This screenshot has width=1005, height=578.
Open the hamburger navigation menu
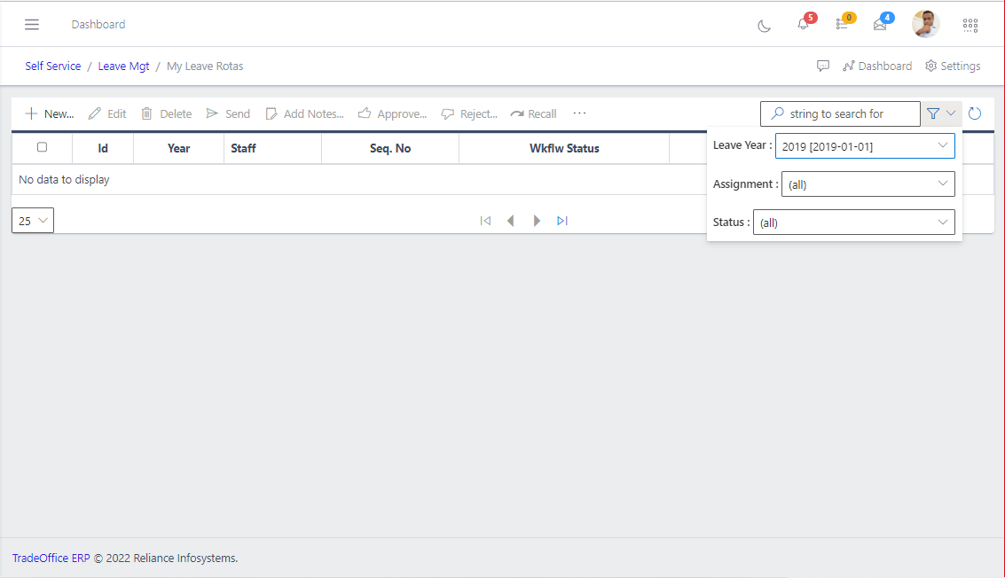32,25
